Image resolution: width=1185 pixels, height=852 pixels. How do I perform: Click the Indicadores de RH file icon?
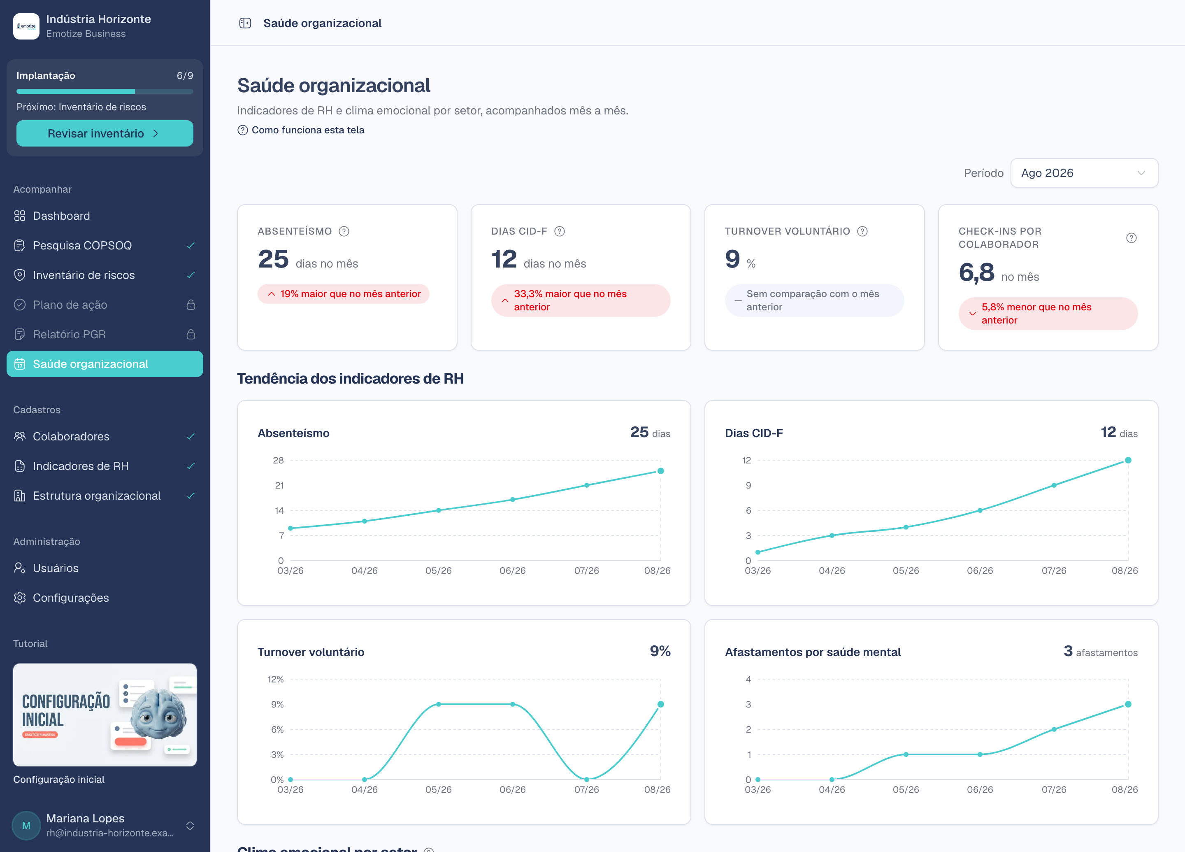[x=20, y=466]
